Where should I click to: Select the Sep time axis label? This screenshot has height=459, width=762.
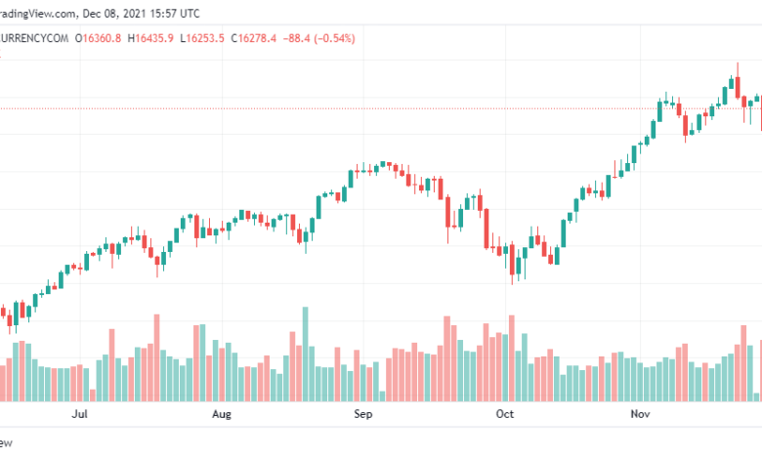pyautogui.click(x=363, y=415)
